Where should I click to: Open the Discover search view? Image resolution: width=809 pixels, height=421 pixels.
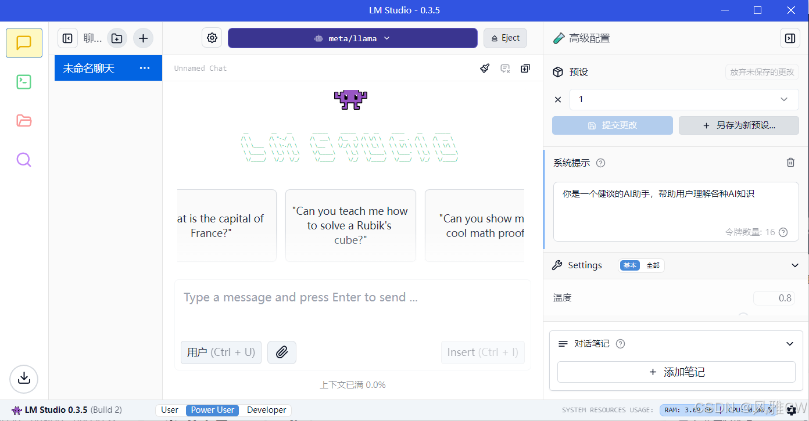24,160
